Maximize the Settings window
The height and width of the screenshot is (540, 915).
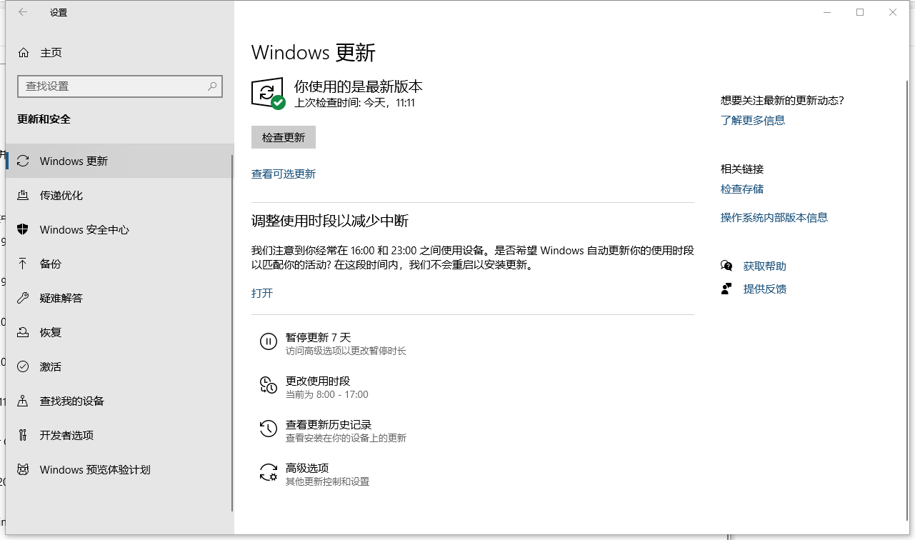(x=860, y=12)
